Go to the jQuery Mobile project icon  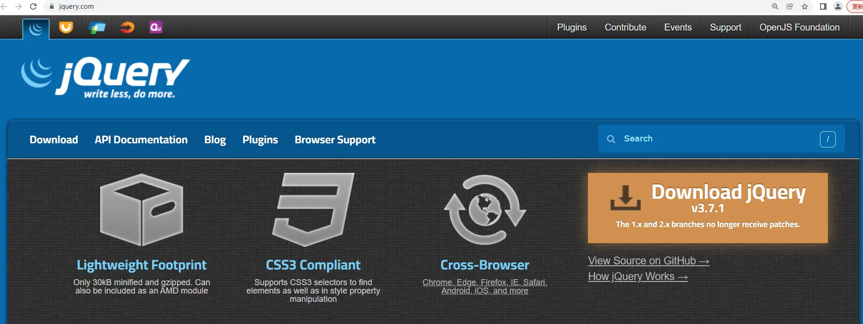tap(97, 28)
